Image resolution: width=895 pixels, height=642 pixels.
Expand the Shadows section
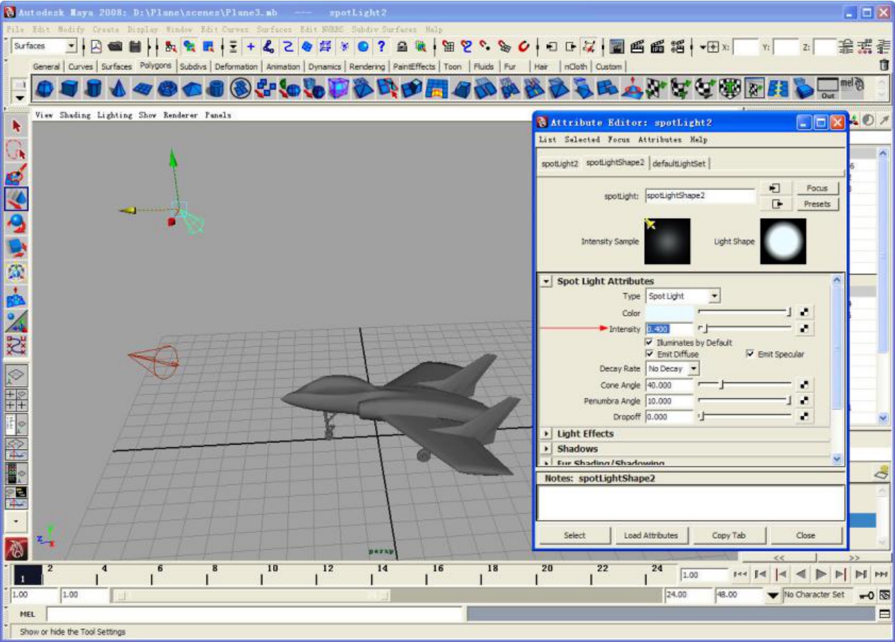[x=546, y=449]
